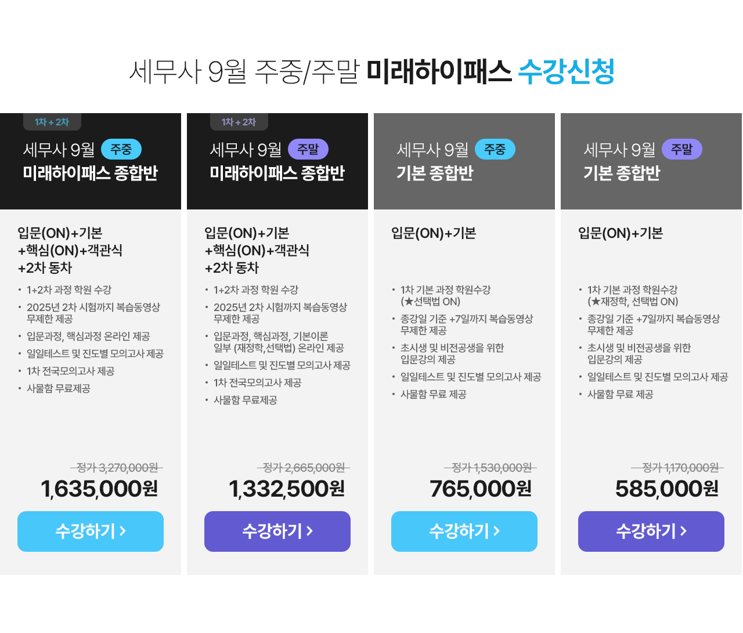Viewport: 743px width, 633px height.
Task: Click the 585,000원 discounted price
Action: tap(667, 489)
